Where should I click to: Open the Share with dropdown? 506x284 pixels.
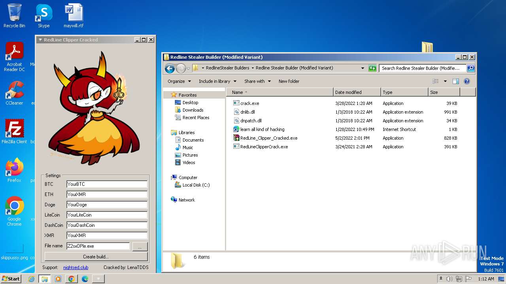tap(257, 81)
